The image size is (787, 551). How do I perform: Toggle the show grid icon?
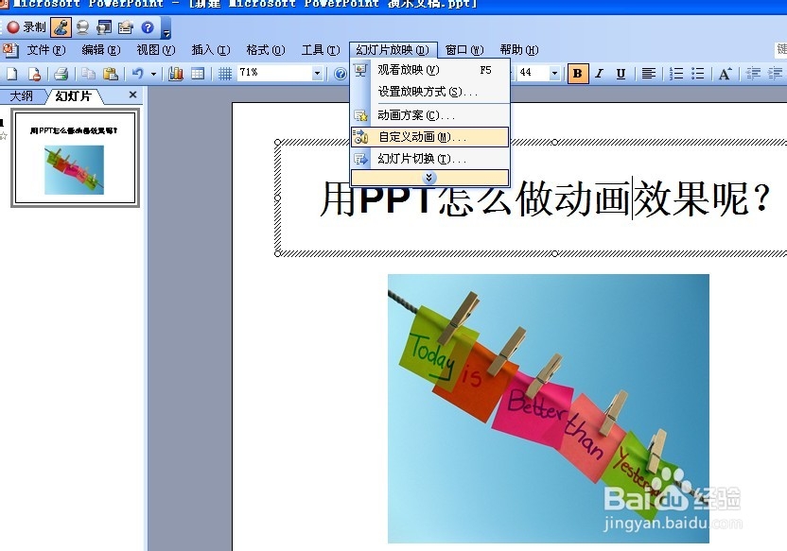coord(225,74)
